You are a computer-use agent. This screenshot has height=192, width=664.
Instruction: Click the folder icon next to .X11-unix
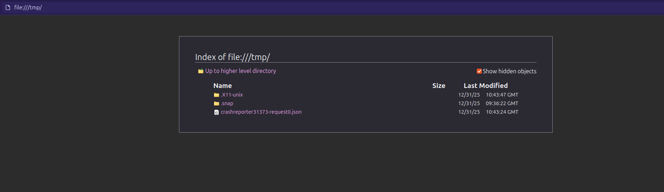pyautogui.click(x=217, y=95)
